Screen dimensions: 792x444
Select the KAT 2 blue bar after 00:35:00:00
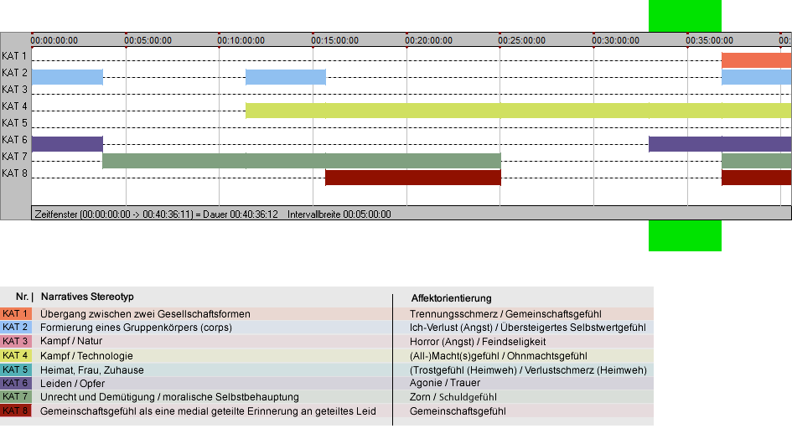coord(756,77)
